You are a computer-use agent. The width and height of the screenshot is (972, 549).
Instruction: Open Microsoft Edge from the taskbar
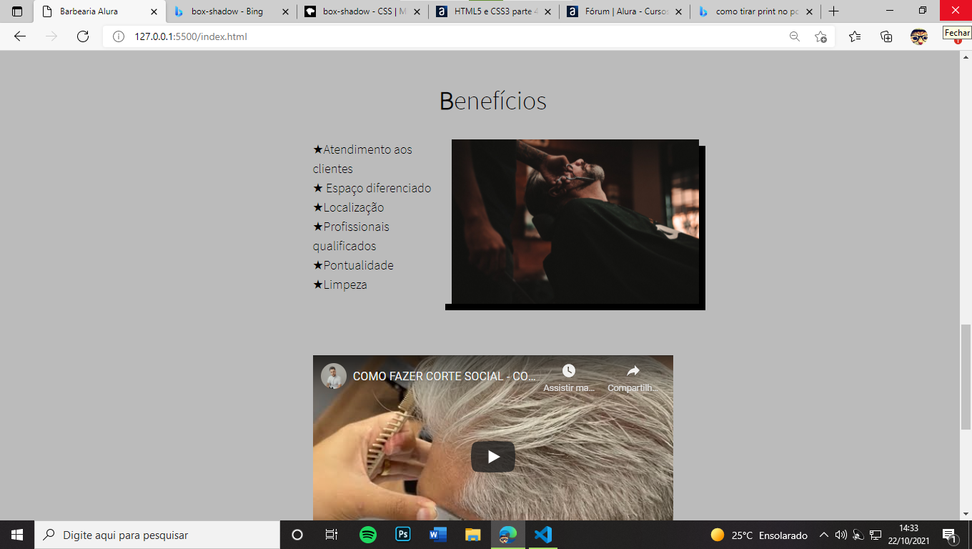[508, 535]
